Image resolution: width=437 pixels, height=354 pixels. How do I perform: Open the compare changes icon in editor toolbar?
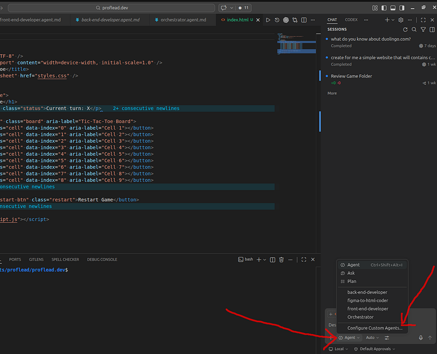click(x=295, y=20)
